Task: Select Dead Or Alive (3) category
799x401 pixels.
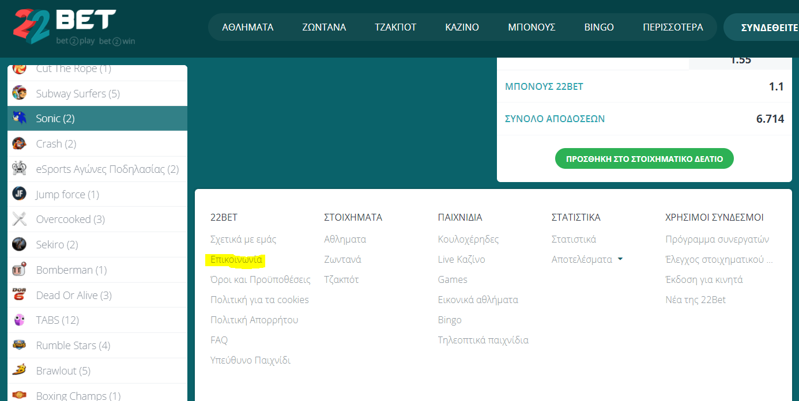Action: pyautogui.click(x=97, y=295)
